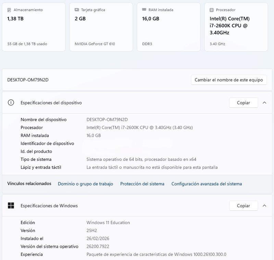The height and width of the screenshot is (260, 274).
Task: Click the version value 25H2
Action: tap(92, 231)
